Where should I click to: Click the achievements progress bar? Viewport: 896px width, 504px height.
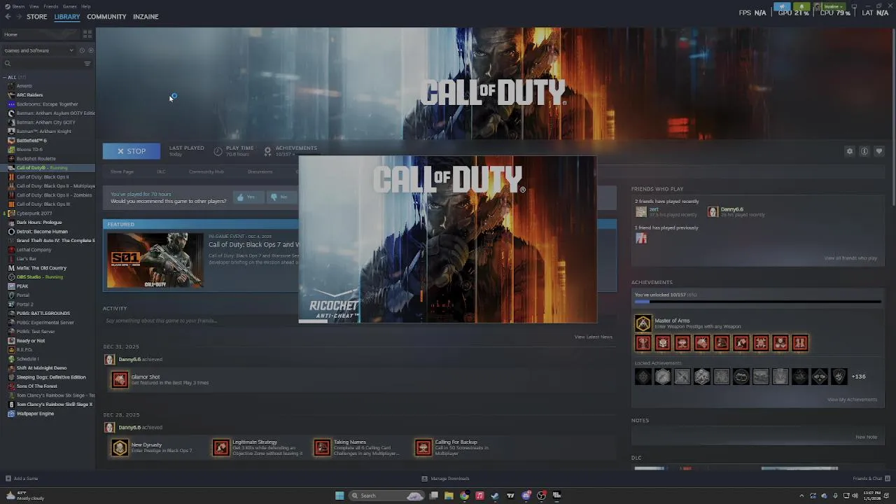click(757, 302)
